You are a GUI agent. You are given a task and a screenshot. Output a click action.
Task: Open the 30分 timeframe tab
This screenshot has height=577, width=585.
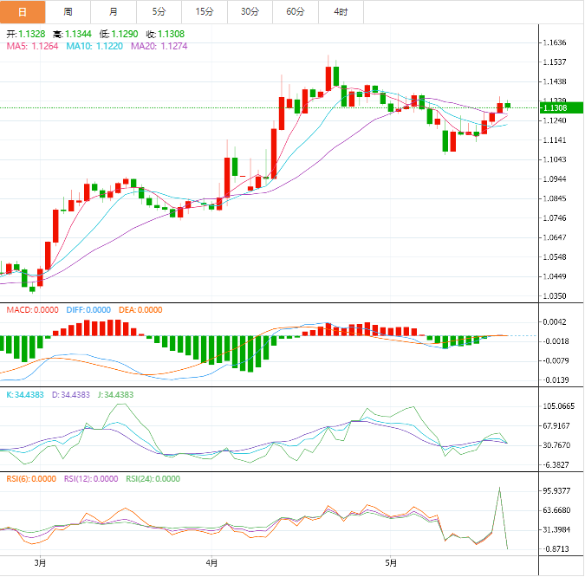click(x=250, y=11)
